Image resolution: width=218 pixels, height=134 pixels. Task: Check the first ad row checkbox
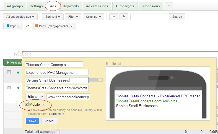point(9,72)
